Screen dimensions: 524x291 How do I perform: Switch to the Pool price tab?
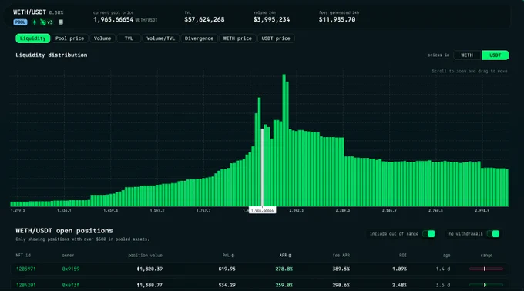coord(69,38)
